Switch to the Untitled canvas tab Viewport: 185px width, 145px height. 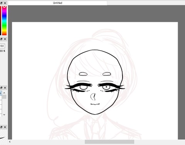coord(57,3)
